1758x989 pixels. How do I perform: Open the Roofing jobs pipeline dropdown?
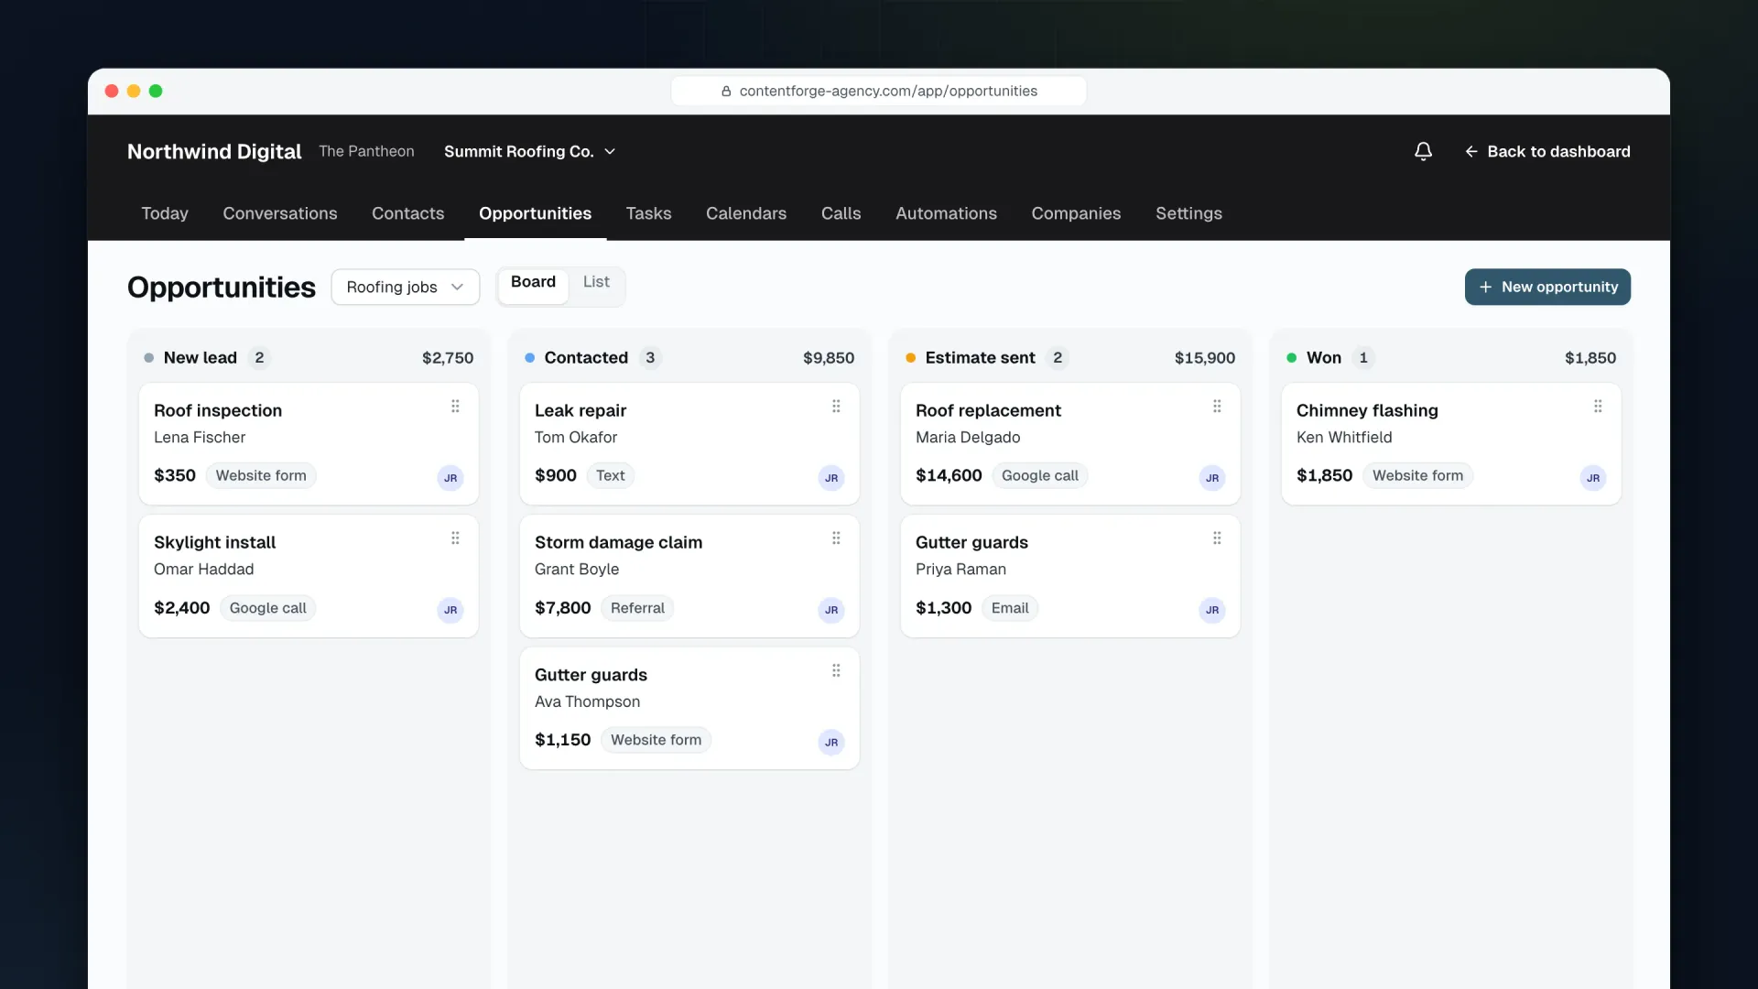tap(406, 288)
